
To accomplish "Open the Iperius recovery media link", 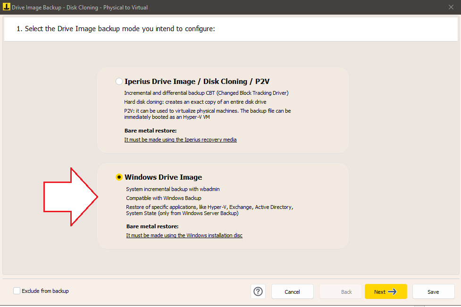I will coord(180,140).
